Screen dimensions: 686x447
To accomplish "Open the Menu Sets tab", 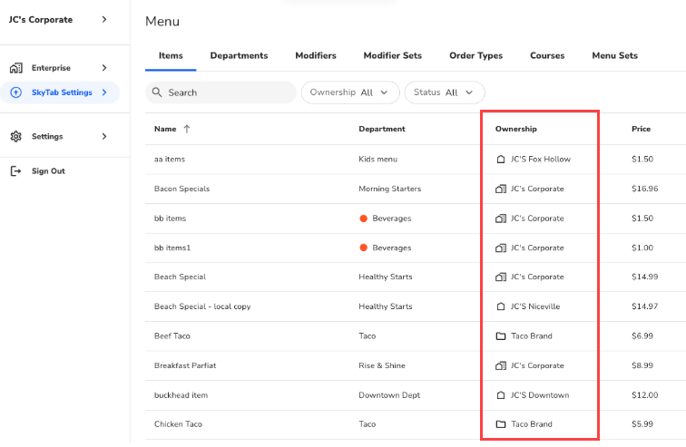I will click(x=614, y=55).
